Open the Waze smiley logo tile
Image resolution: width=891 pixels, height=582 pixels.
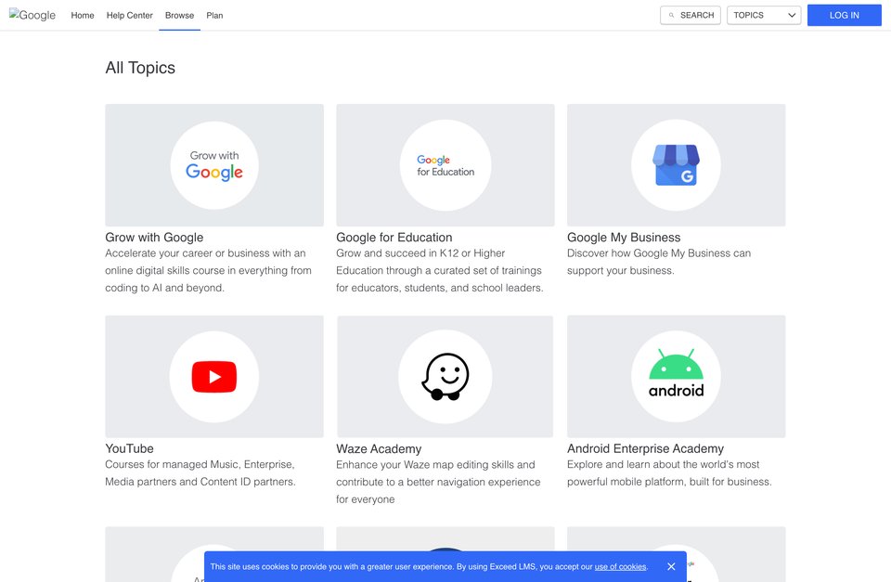click(445, 376)
